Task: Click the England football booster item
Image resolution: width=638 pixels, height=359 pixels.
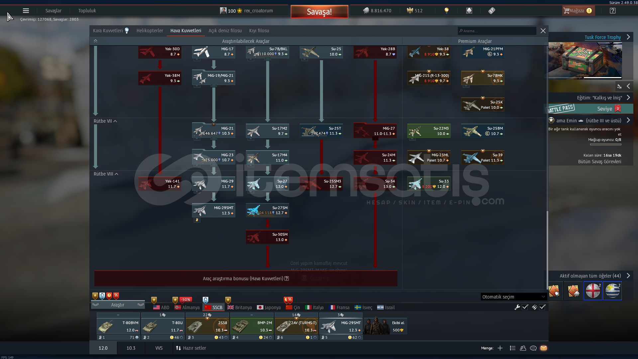Action: (593, 291)
